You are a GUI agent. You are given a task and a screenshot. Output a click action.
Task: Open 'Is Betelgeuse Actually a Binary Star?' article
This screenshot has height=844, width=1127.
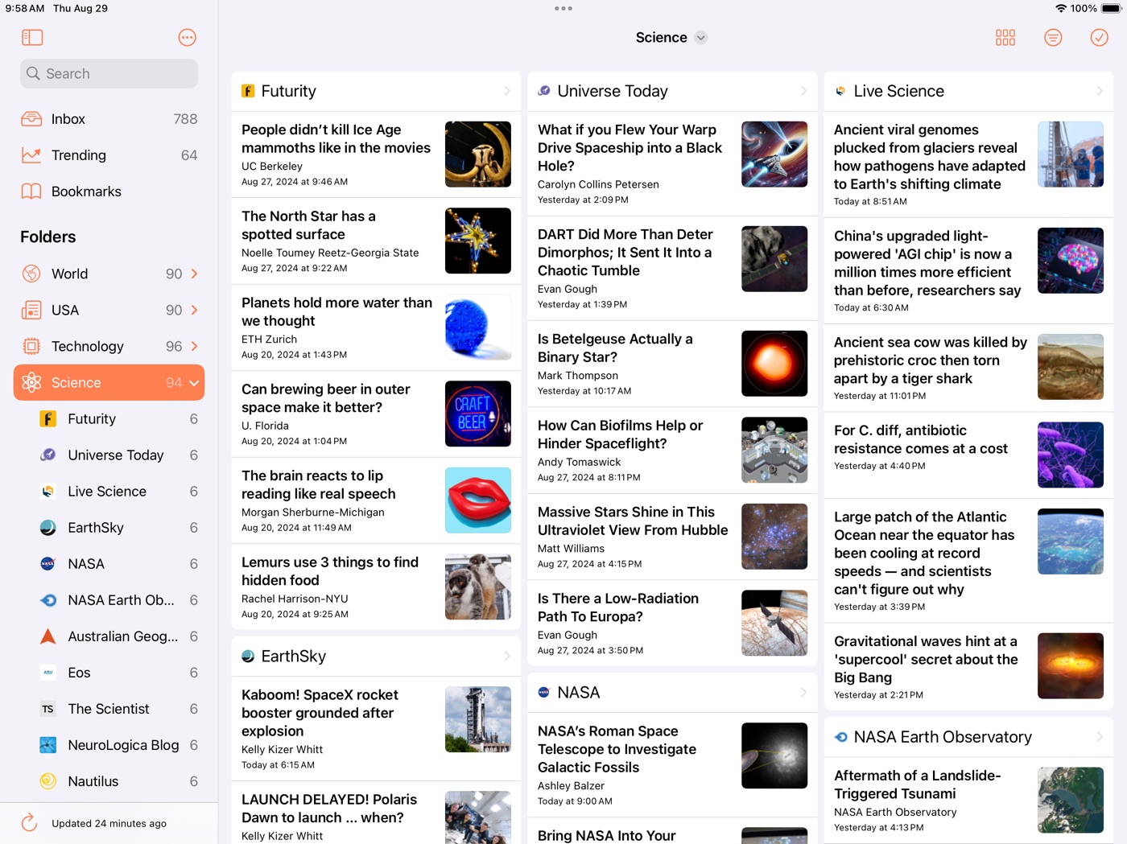coord(672,364)
